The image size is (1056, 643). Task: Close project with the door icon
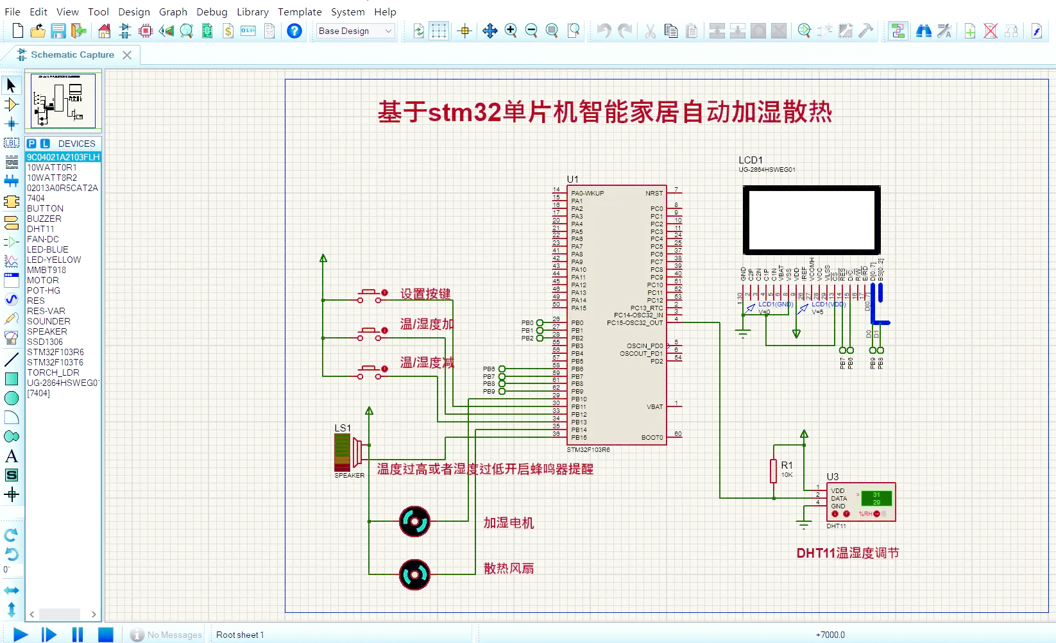79,31
